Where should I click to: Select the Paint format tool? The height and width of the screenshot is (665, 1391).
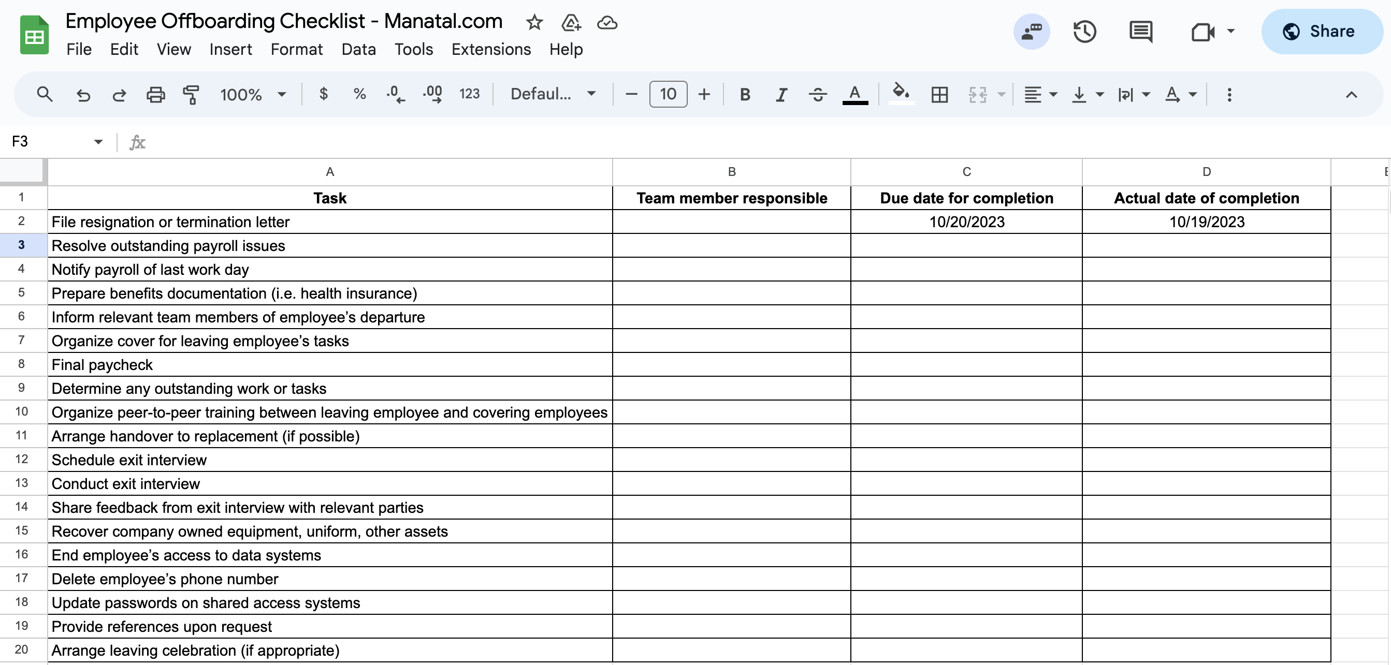[x=191, y=94]
